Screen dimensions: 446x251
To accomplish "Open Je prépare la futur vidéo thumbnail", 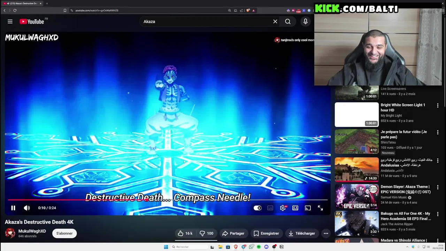I will click(356, 142).
